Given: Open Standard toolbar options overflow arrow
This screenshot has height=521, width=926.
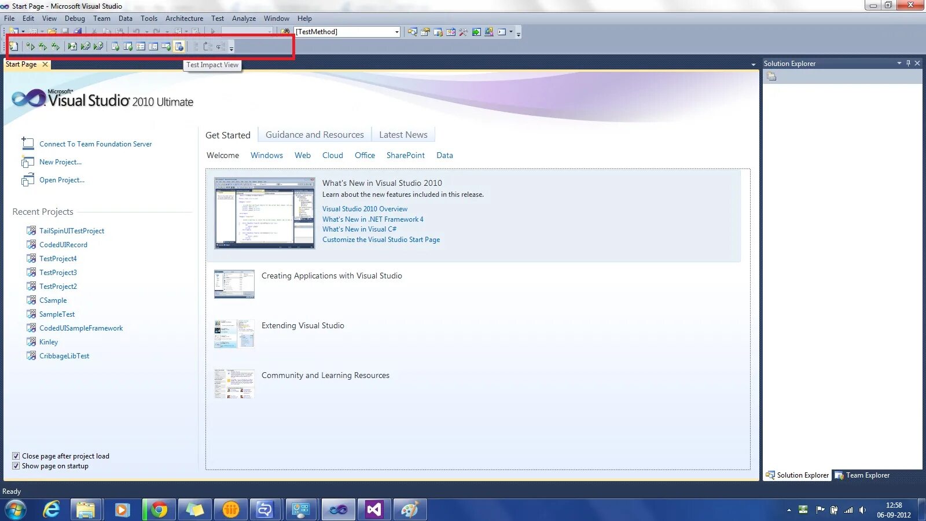Looking at the screenshot, I should tap(519, 34).
